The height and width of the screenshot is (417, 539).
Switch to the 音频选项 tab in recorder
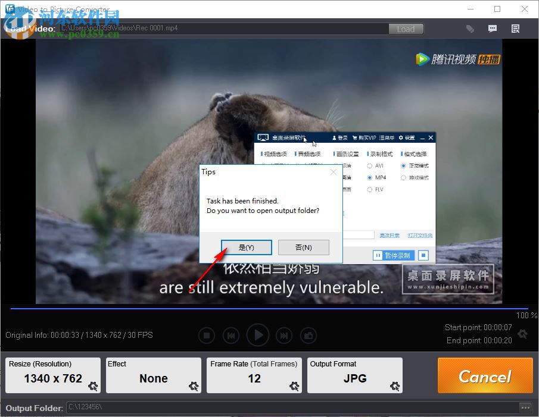[x=309, y=153]
